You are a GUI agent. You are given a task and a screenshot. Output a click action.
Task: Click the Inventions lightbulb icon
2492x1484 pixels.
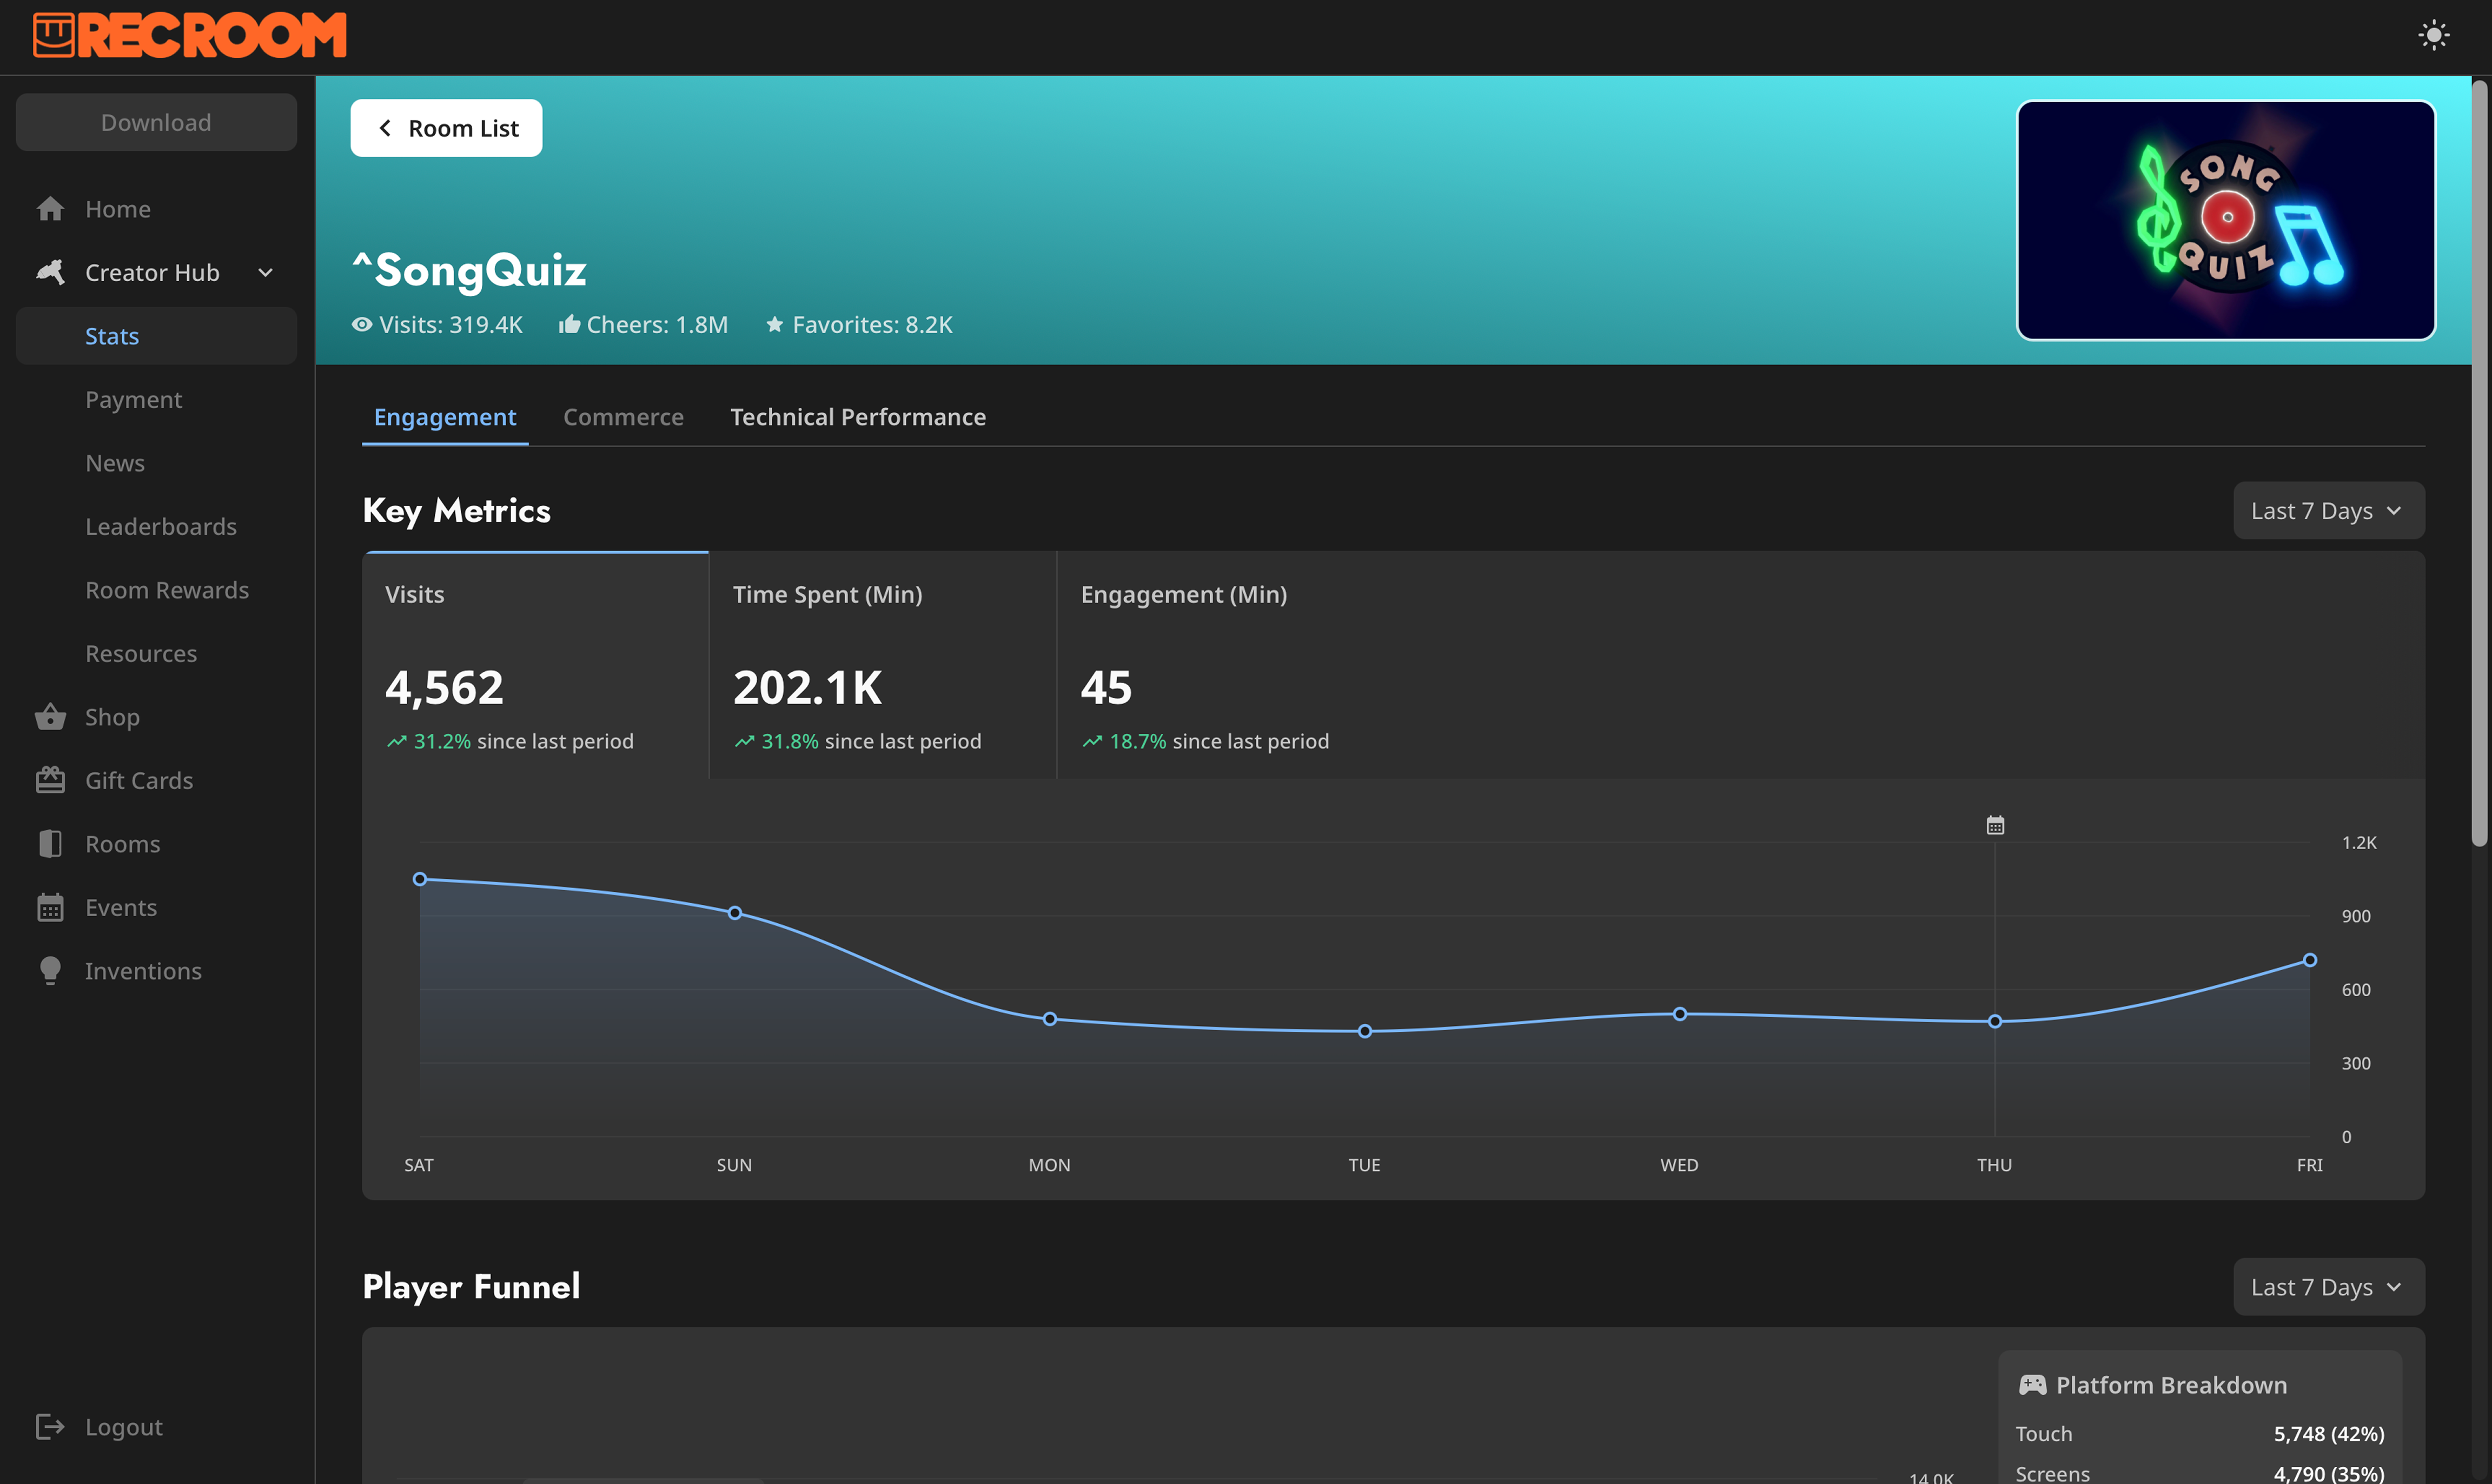(x=50, y=971)
